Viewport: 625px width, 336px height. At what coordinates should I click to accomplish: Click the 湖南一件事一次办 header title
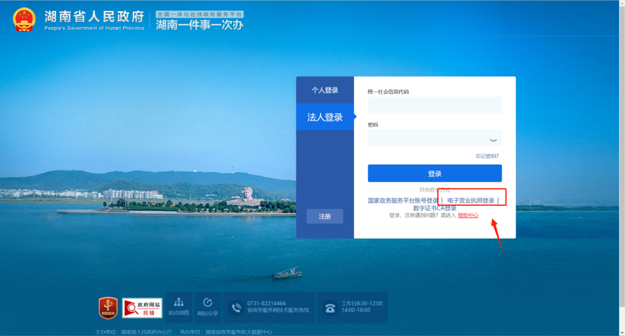coord(199,25)
